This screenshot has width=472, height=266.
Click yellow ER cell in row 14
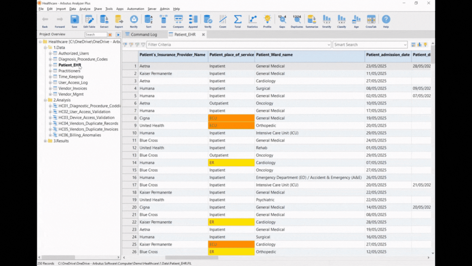[x=231, y=163]
